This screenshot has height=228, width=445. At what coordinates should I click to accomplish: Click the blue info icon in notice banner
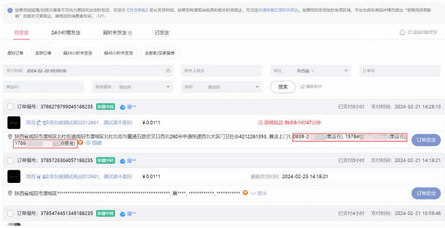click(x=10, y=10)
